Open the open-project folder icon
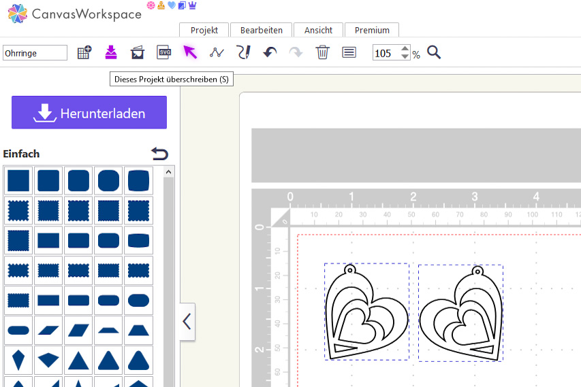The image size is (581, 387). (x=138, y=52)
